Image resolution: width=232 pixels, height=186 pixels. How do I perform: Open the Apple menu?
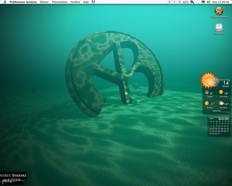5,2
